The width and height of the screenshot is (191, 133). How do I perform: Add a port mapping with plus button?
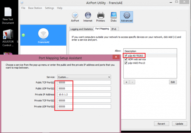(x=127, y=82)
